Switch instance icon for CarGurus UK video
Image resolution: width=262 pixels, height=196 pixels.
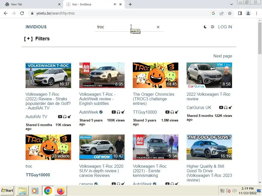[x=230, y=107]
